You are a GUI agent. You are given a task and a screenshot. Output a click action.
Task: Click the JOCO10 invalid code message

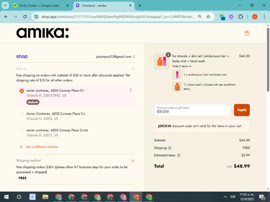point(202,126)
